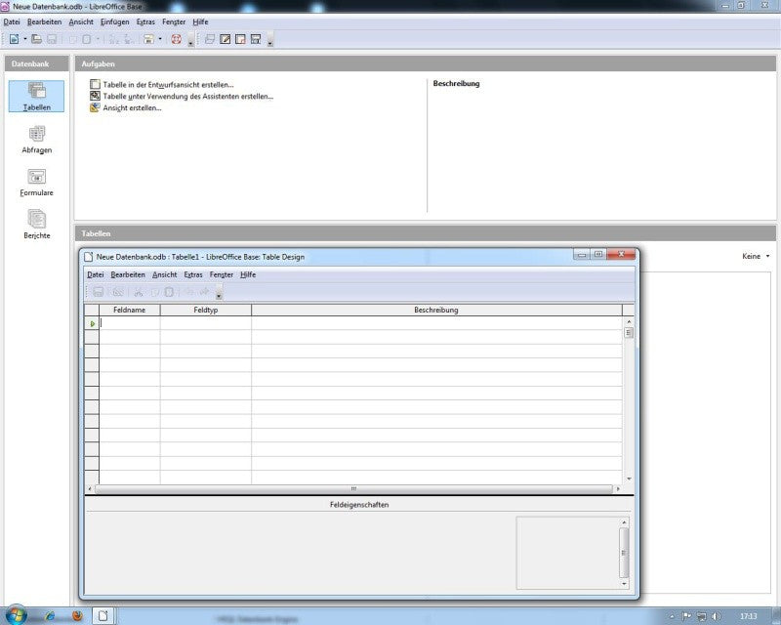Open Ansicht menu in Table Design window
Screen dimensions: 781x625
pyautogui.click(x=164, y=274)
